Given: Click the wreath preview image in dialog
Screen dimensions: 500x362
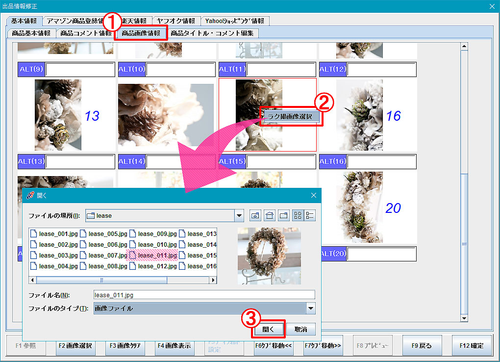Looking at the screenshot, I should (x=269, y=256).
